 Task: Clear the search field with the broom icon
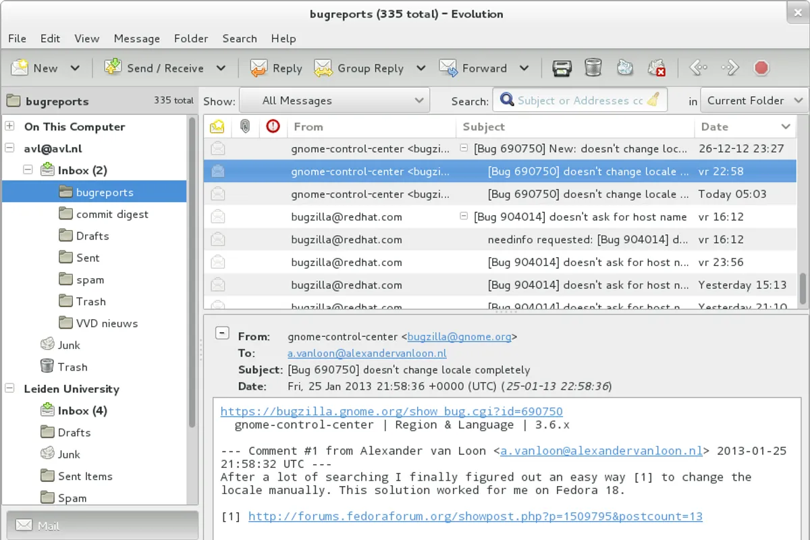coord(653,100)
